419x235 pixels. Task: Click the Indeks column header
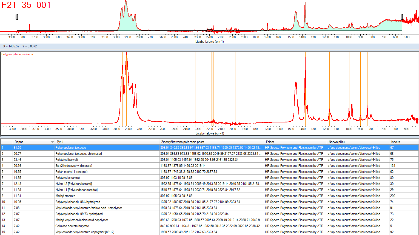tap(395, 142)
